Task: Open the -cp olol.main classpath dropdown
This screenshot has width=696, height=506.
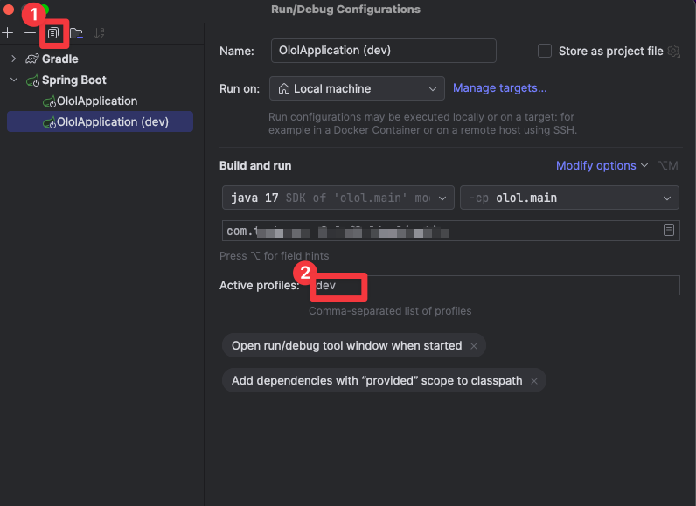Action: tap(569, 198)
